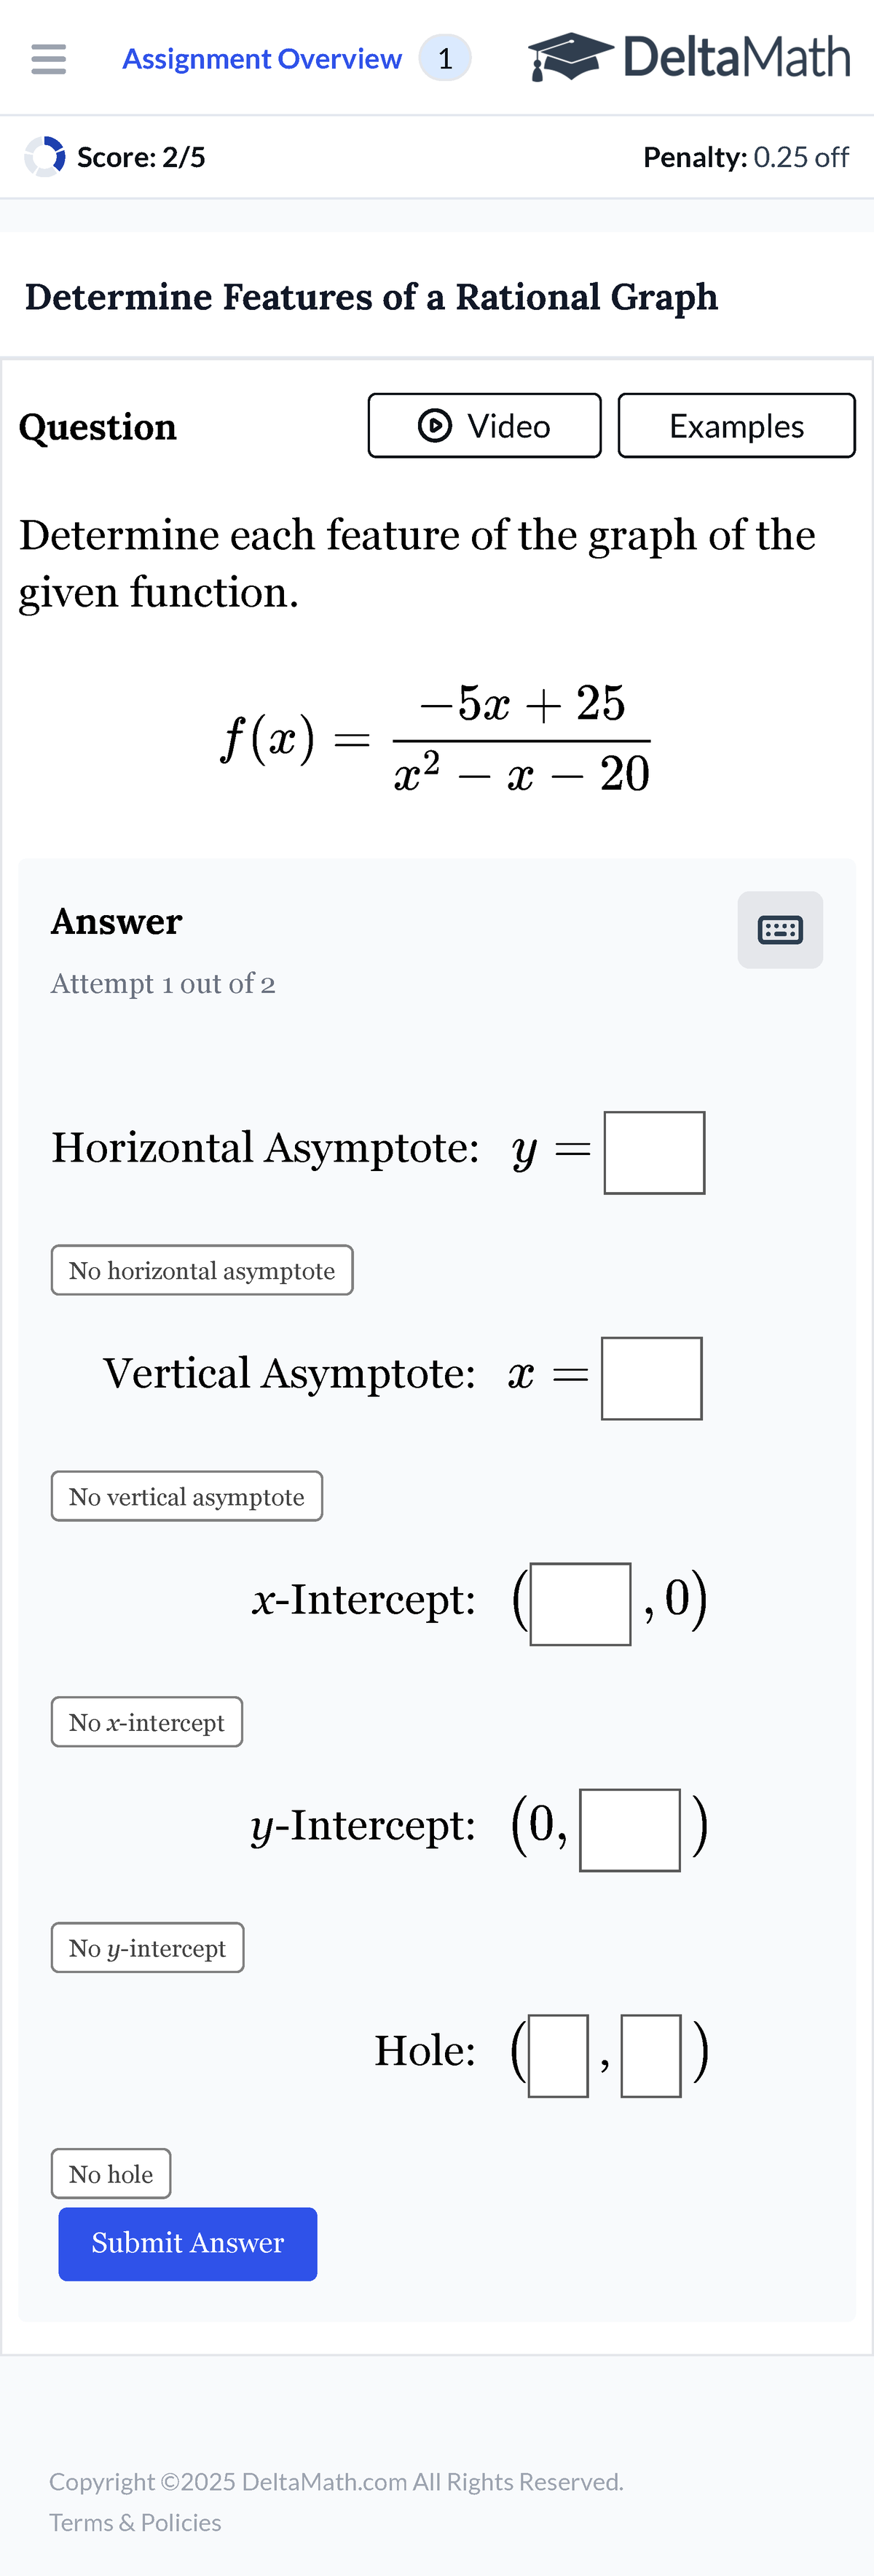This screenshot has height=2576, width=874.
Task: Select No hole option
Action: click(110, 2173)
